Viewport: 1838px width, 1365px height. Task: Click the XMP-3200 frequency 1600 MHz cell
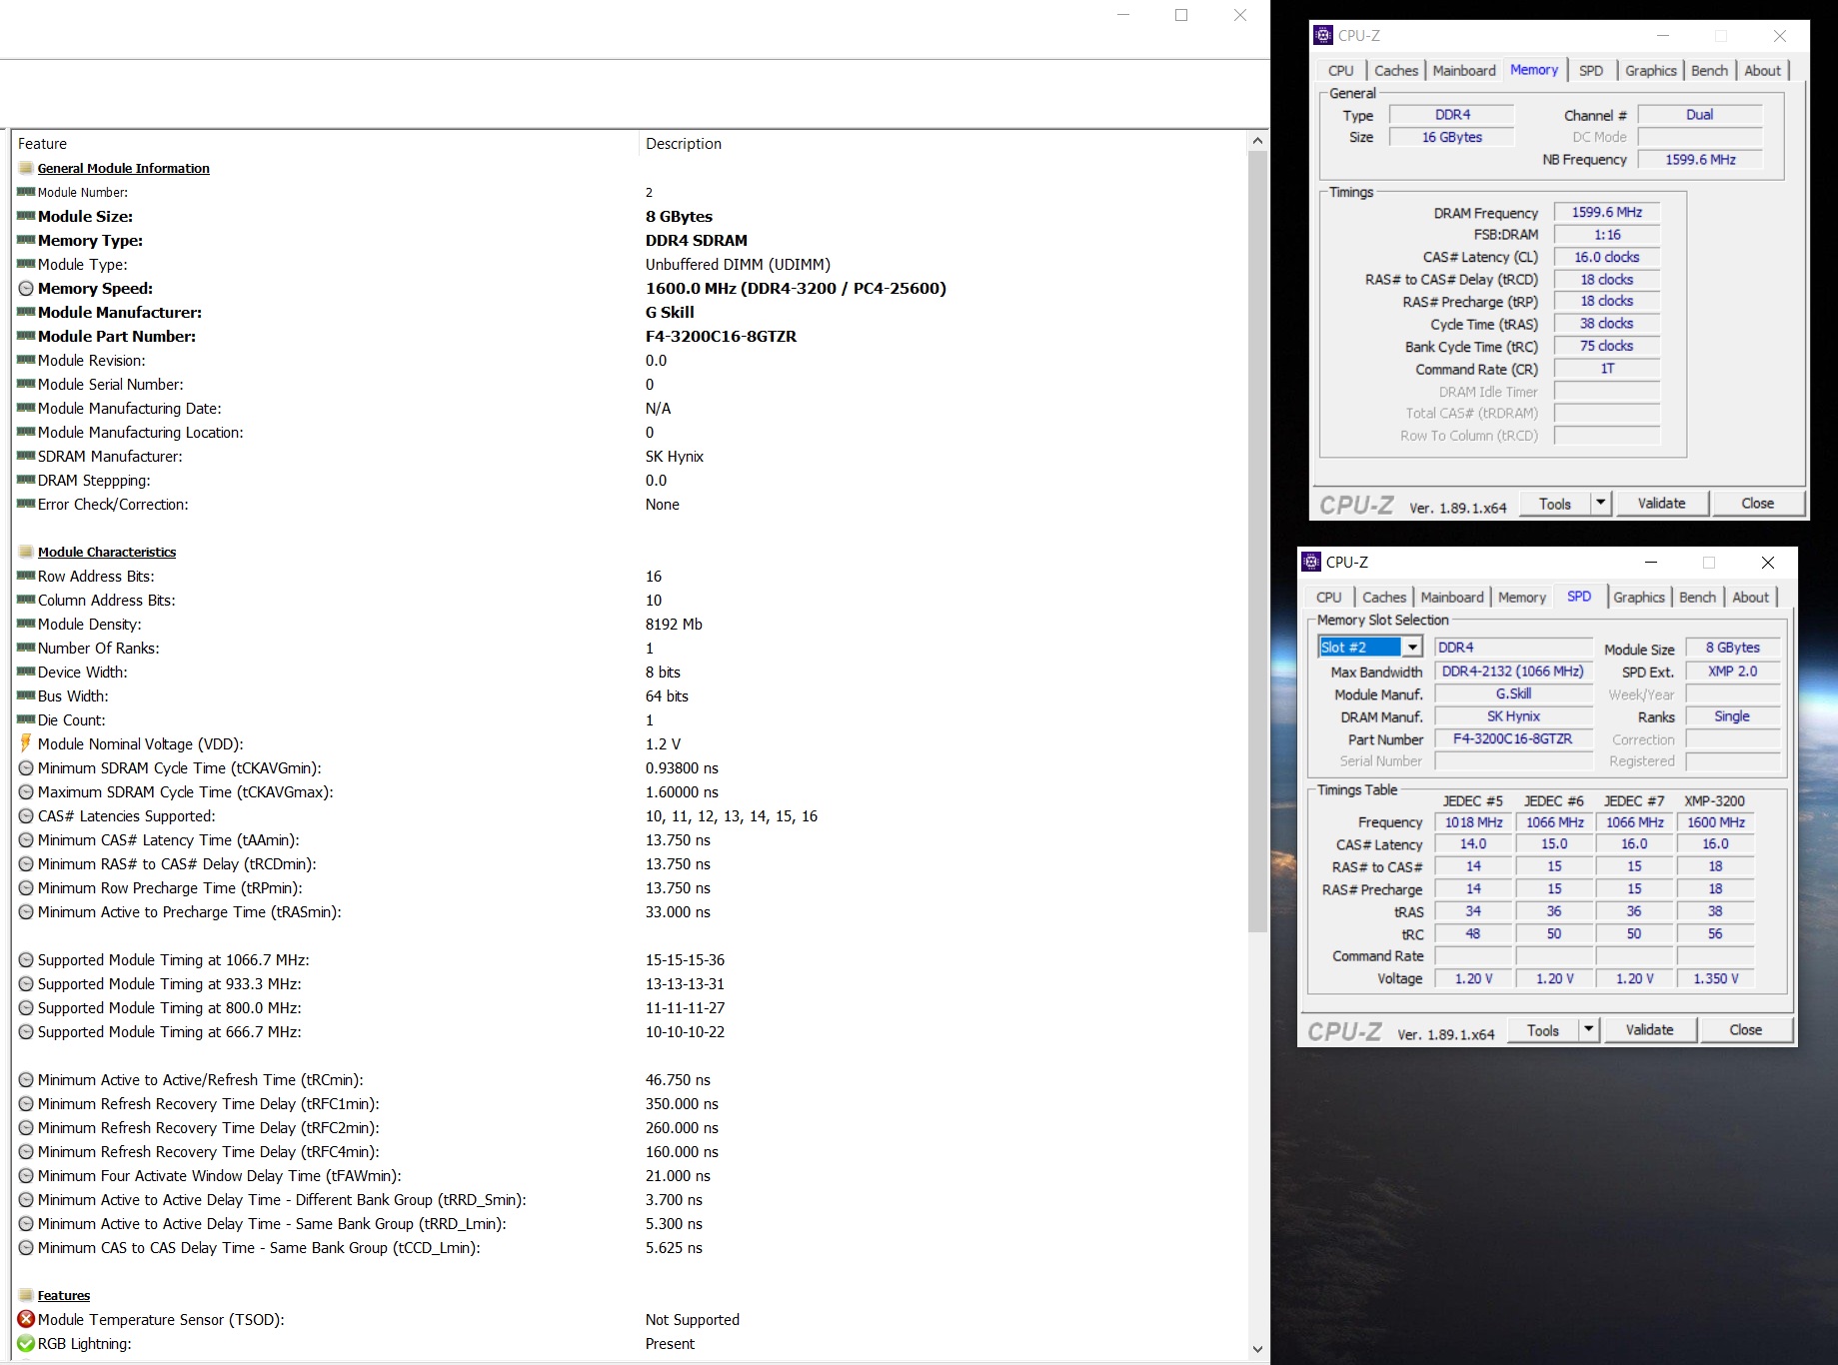coord(1716,822)
